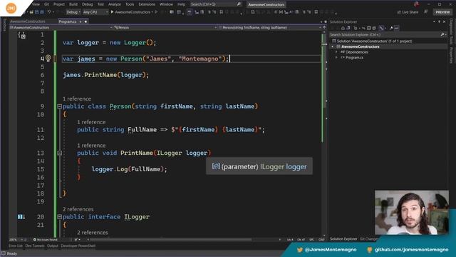Click the user account avatar icon

pos(416,4)
